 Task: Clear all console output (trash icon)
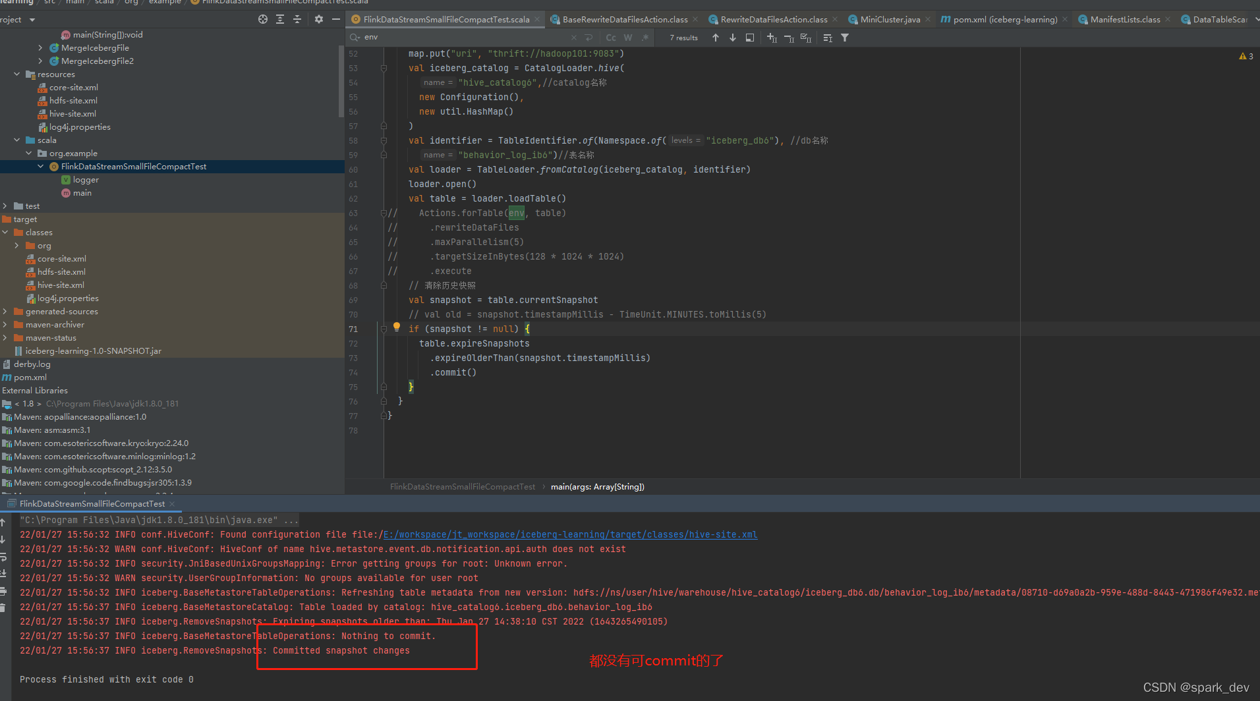pyautogui.click(x=3, y=608)
